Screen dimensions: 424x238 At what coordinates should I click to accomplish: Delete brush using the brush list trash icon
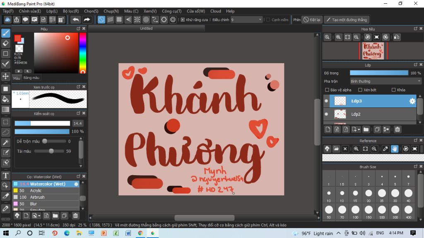(x=75, y=216)
